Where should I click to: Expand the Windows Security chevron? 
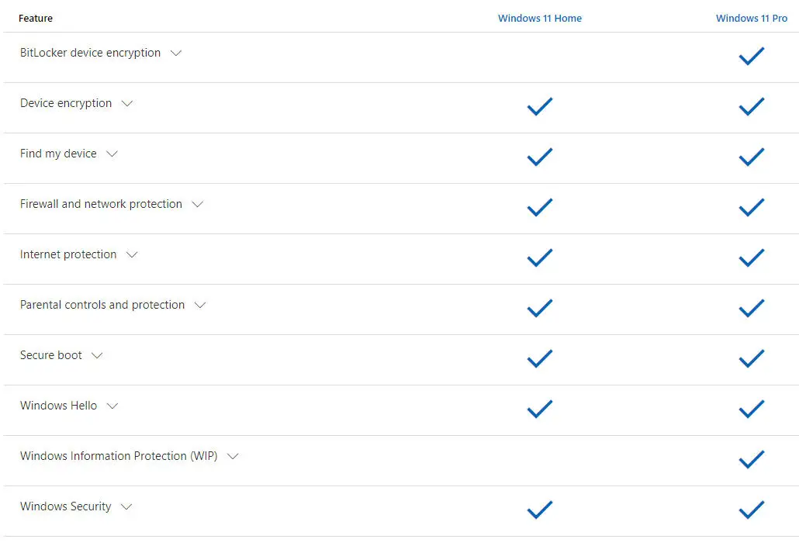click(126, 506)
